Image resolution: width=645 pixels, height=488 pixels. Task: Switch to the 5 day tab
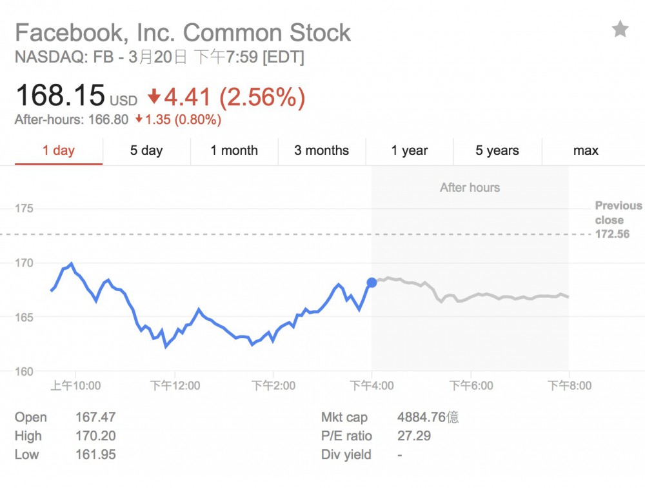(146, 150)
